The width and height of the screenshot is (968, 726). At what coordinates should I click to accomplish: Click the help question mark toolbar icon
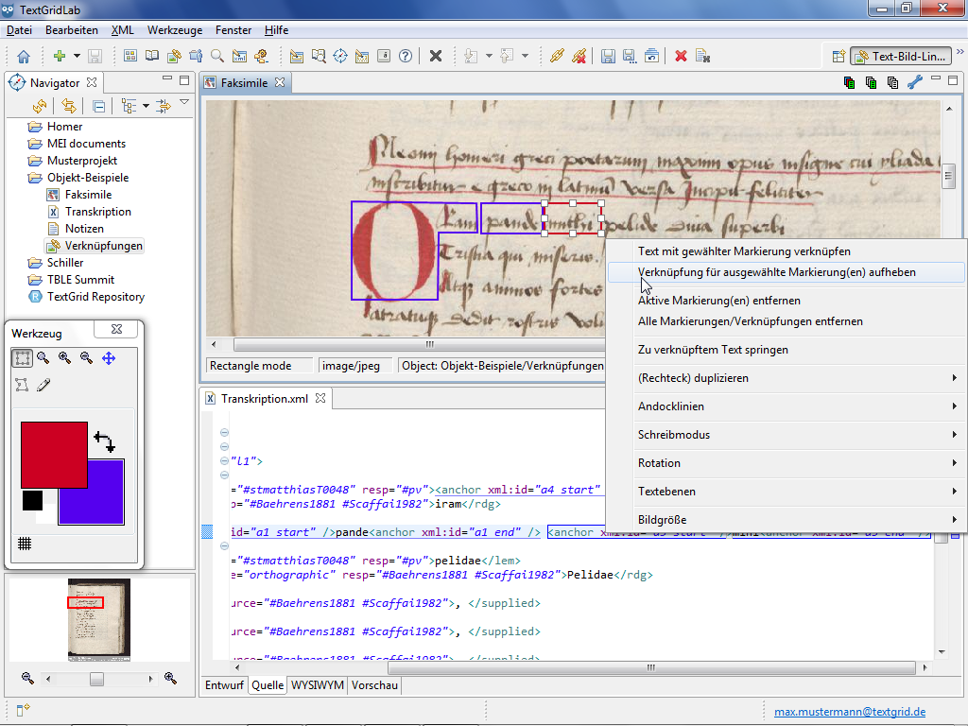(406, 56)
